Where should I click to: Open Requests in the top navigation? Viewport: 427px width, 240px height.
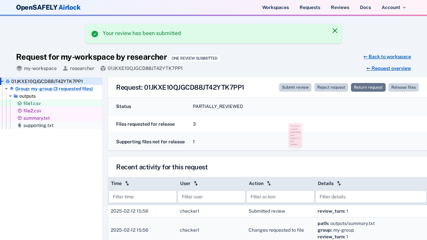tap(310, 7)
